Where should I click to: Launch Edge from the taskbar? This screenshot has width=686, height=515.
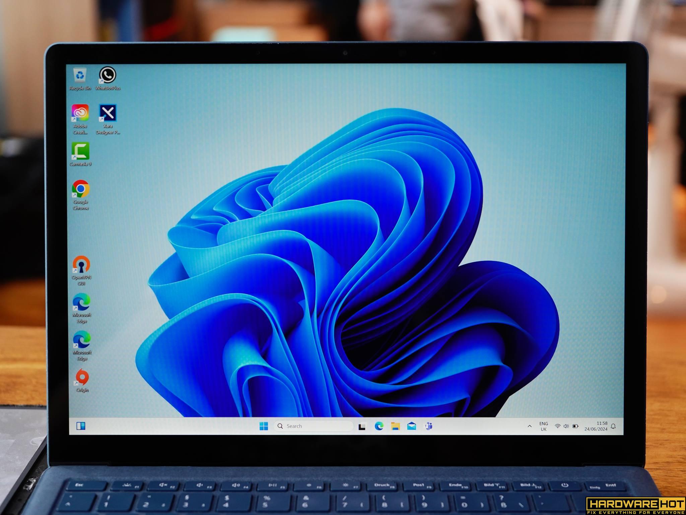[379, 426]
